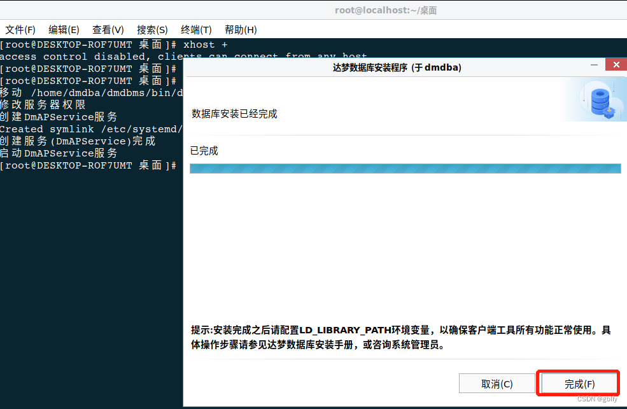Image resolution: width=627 pixels, height=409 pixels.
Task: Click the database installer logo icon
Action: click(602, 101)
